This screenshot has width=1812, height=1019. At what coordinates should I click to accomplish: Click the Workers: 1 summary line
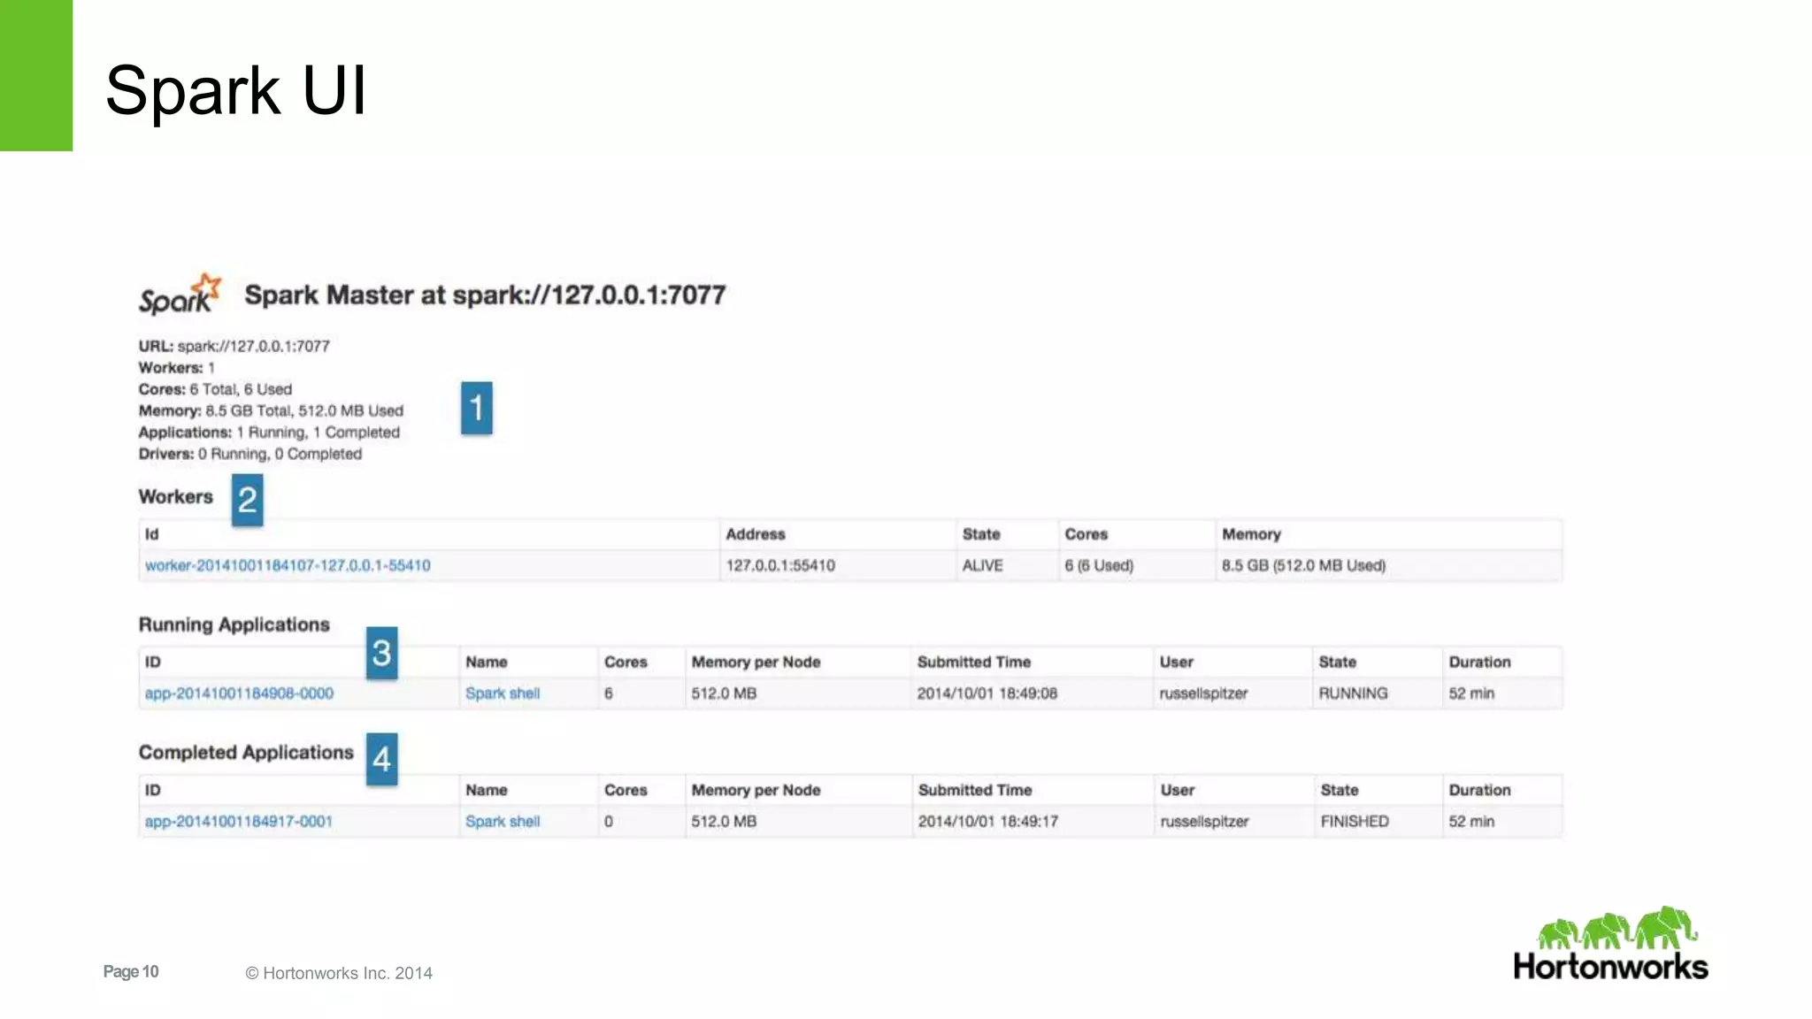click(176, 368)
